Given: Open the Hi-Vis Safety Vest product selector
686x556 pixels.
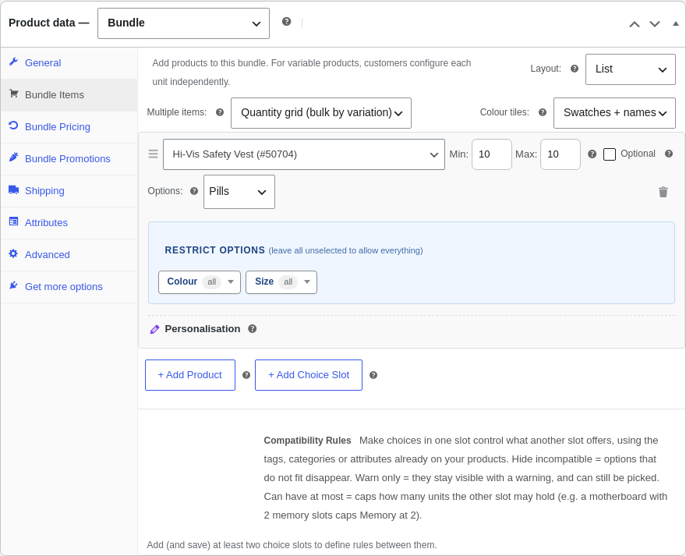Looking at the screenshot, I should pyautogui.click(x=303, y=154).
